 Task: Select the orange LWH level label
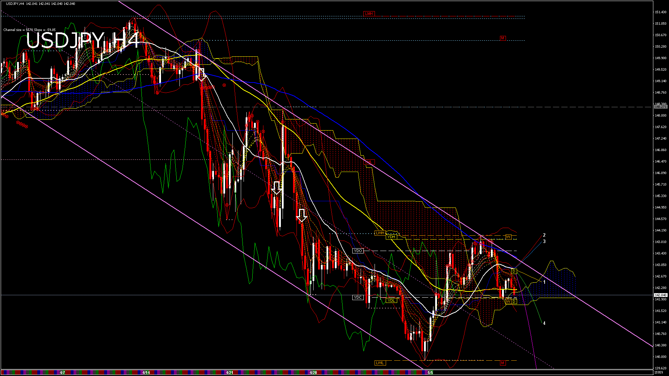pos(380,233)
